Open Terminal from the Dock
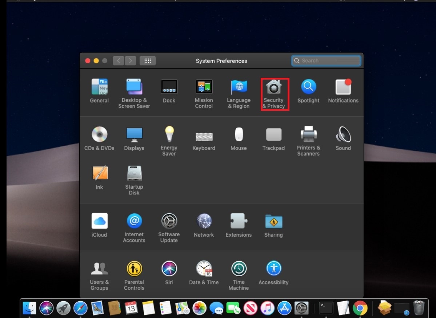The height and width of the screenshot is (318, 436). pos(326,308)
